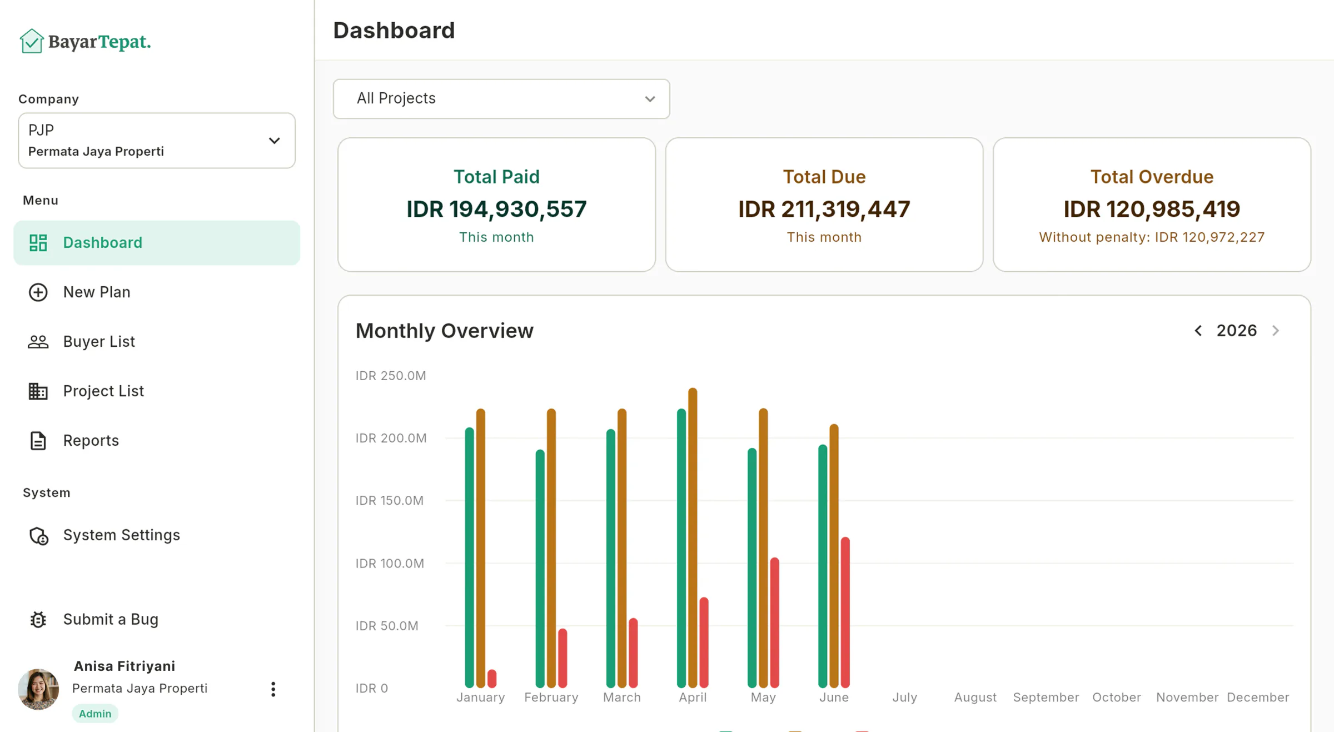Click the Project List building icon
The width and height of the screenshot is (1334, 732).
pos(38,391)
